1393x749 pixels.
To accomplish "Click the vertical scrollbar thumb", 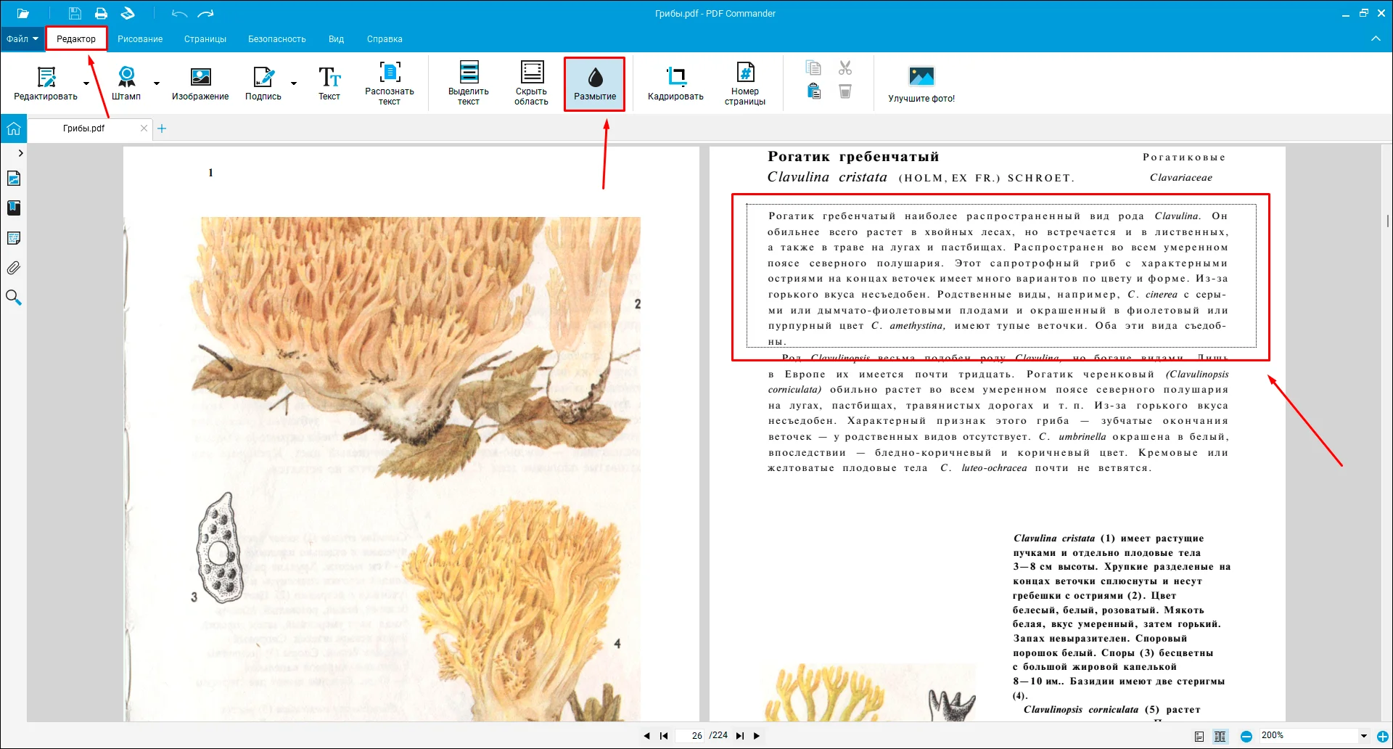I will [1387, 221].
